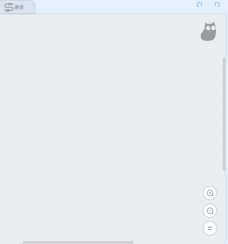
Task: Zoom out with the magnifier minus button
Action: click(210, 211)
